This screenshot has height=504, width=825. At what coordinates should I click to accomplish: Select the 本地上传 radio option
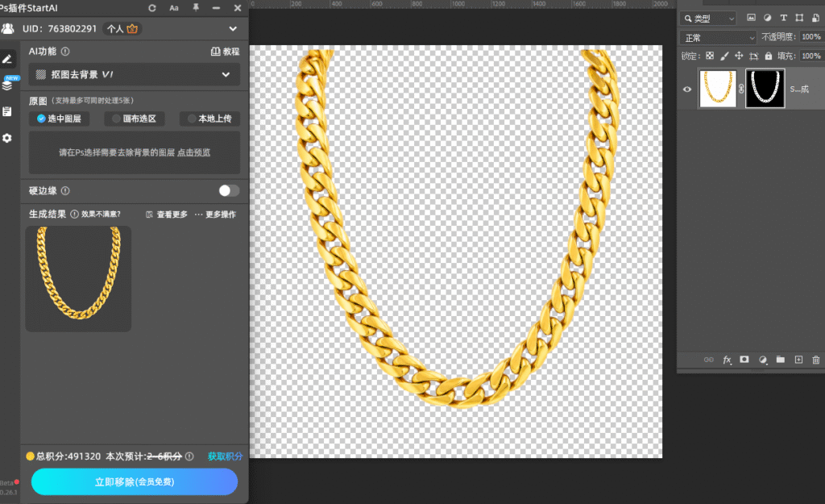point(209,119)
